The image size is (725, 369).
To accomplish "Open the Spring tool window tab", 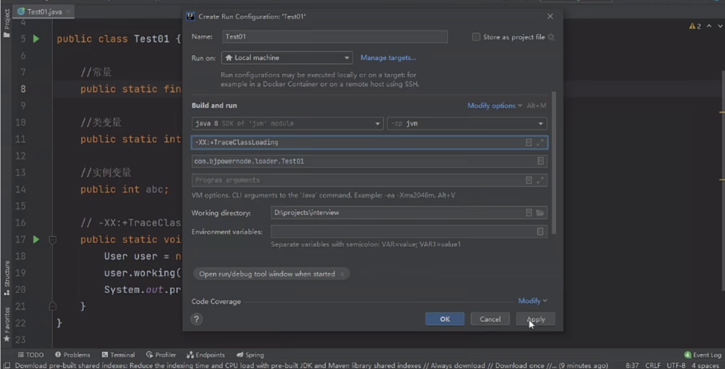I will (x=250, y=355).
